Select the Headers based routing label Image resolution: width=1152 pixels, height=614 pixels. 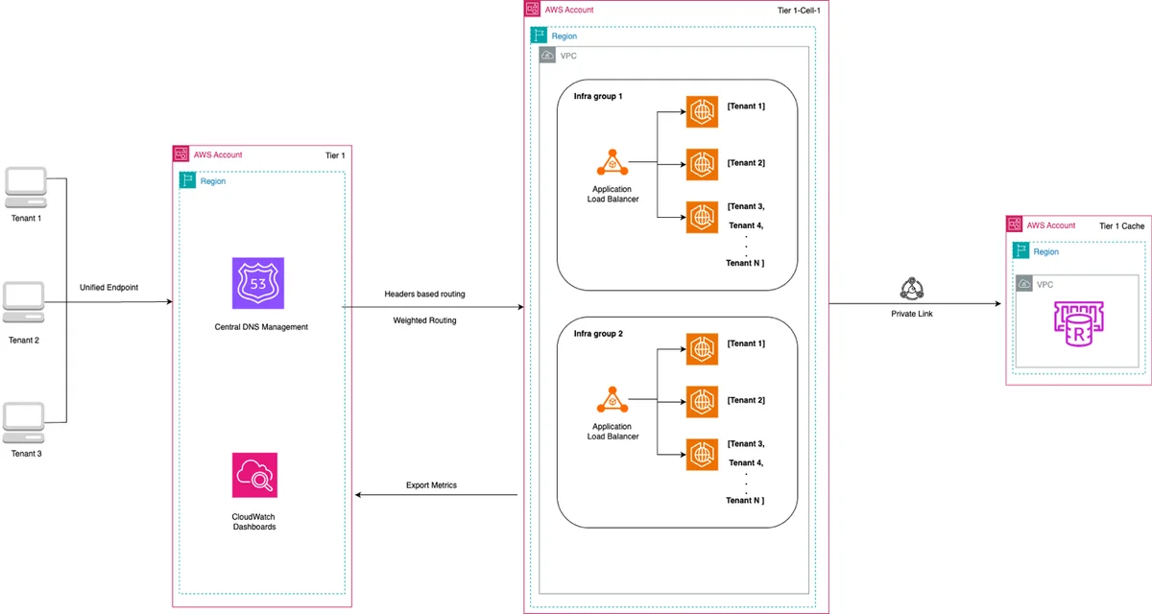424,294
